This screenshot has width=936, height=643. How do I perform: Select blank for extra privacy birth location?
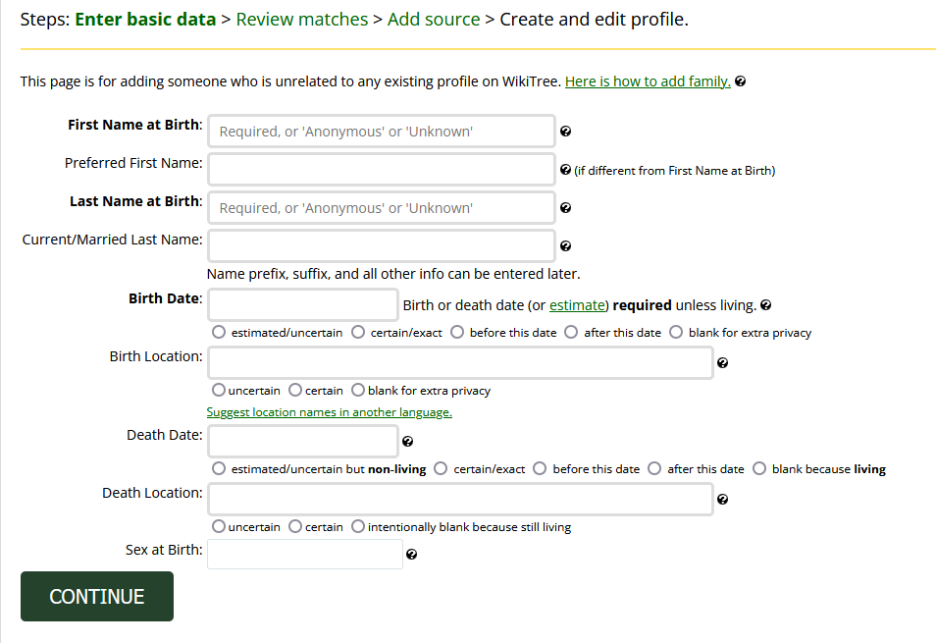click(358, 390)
